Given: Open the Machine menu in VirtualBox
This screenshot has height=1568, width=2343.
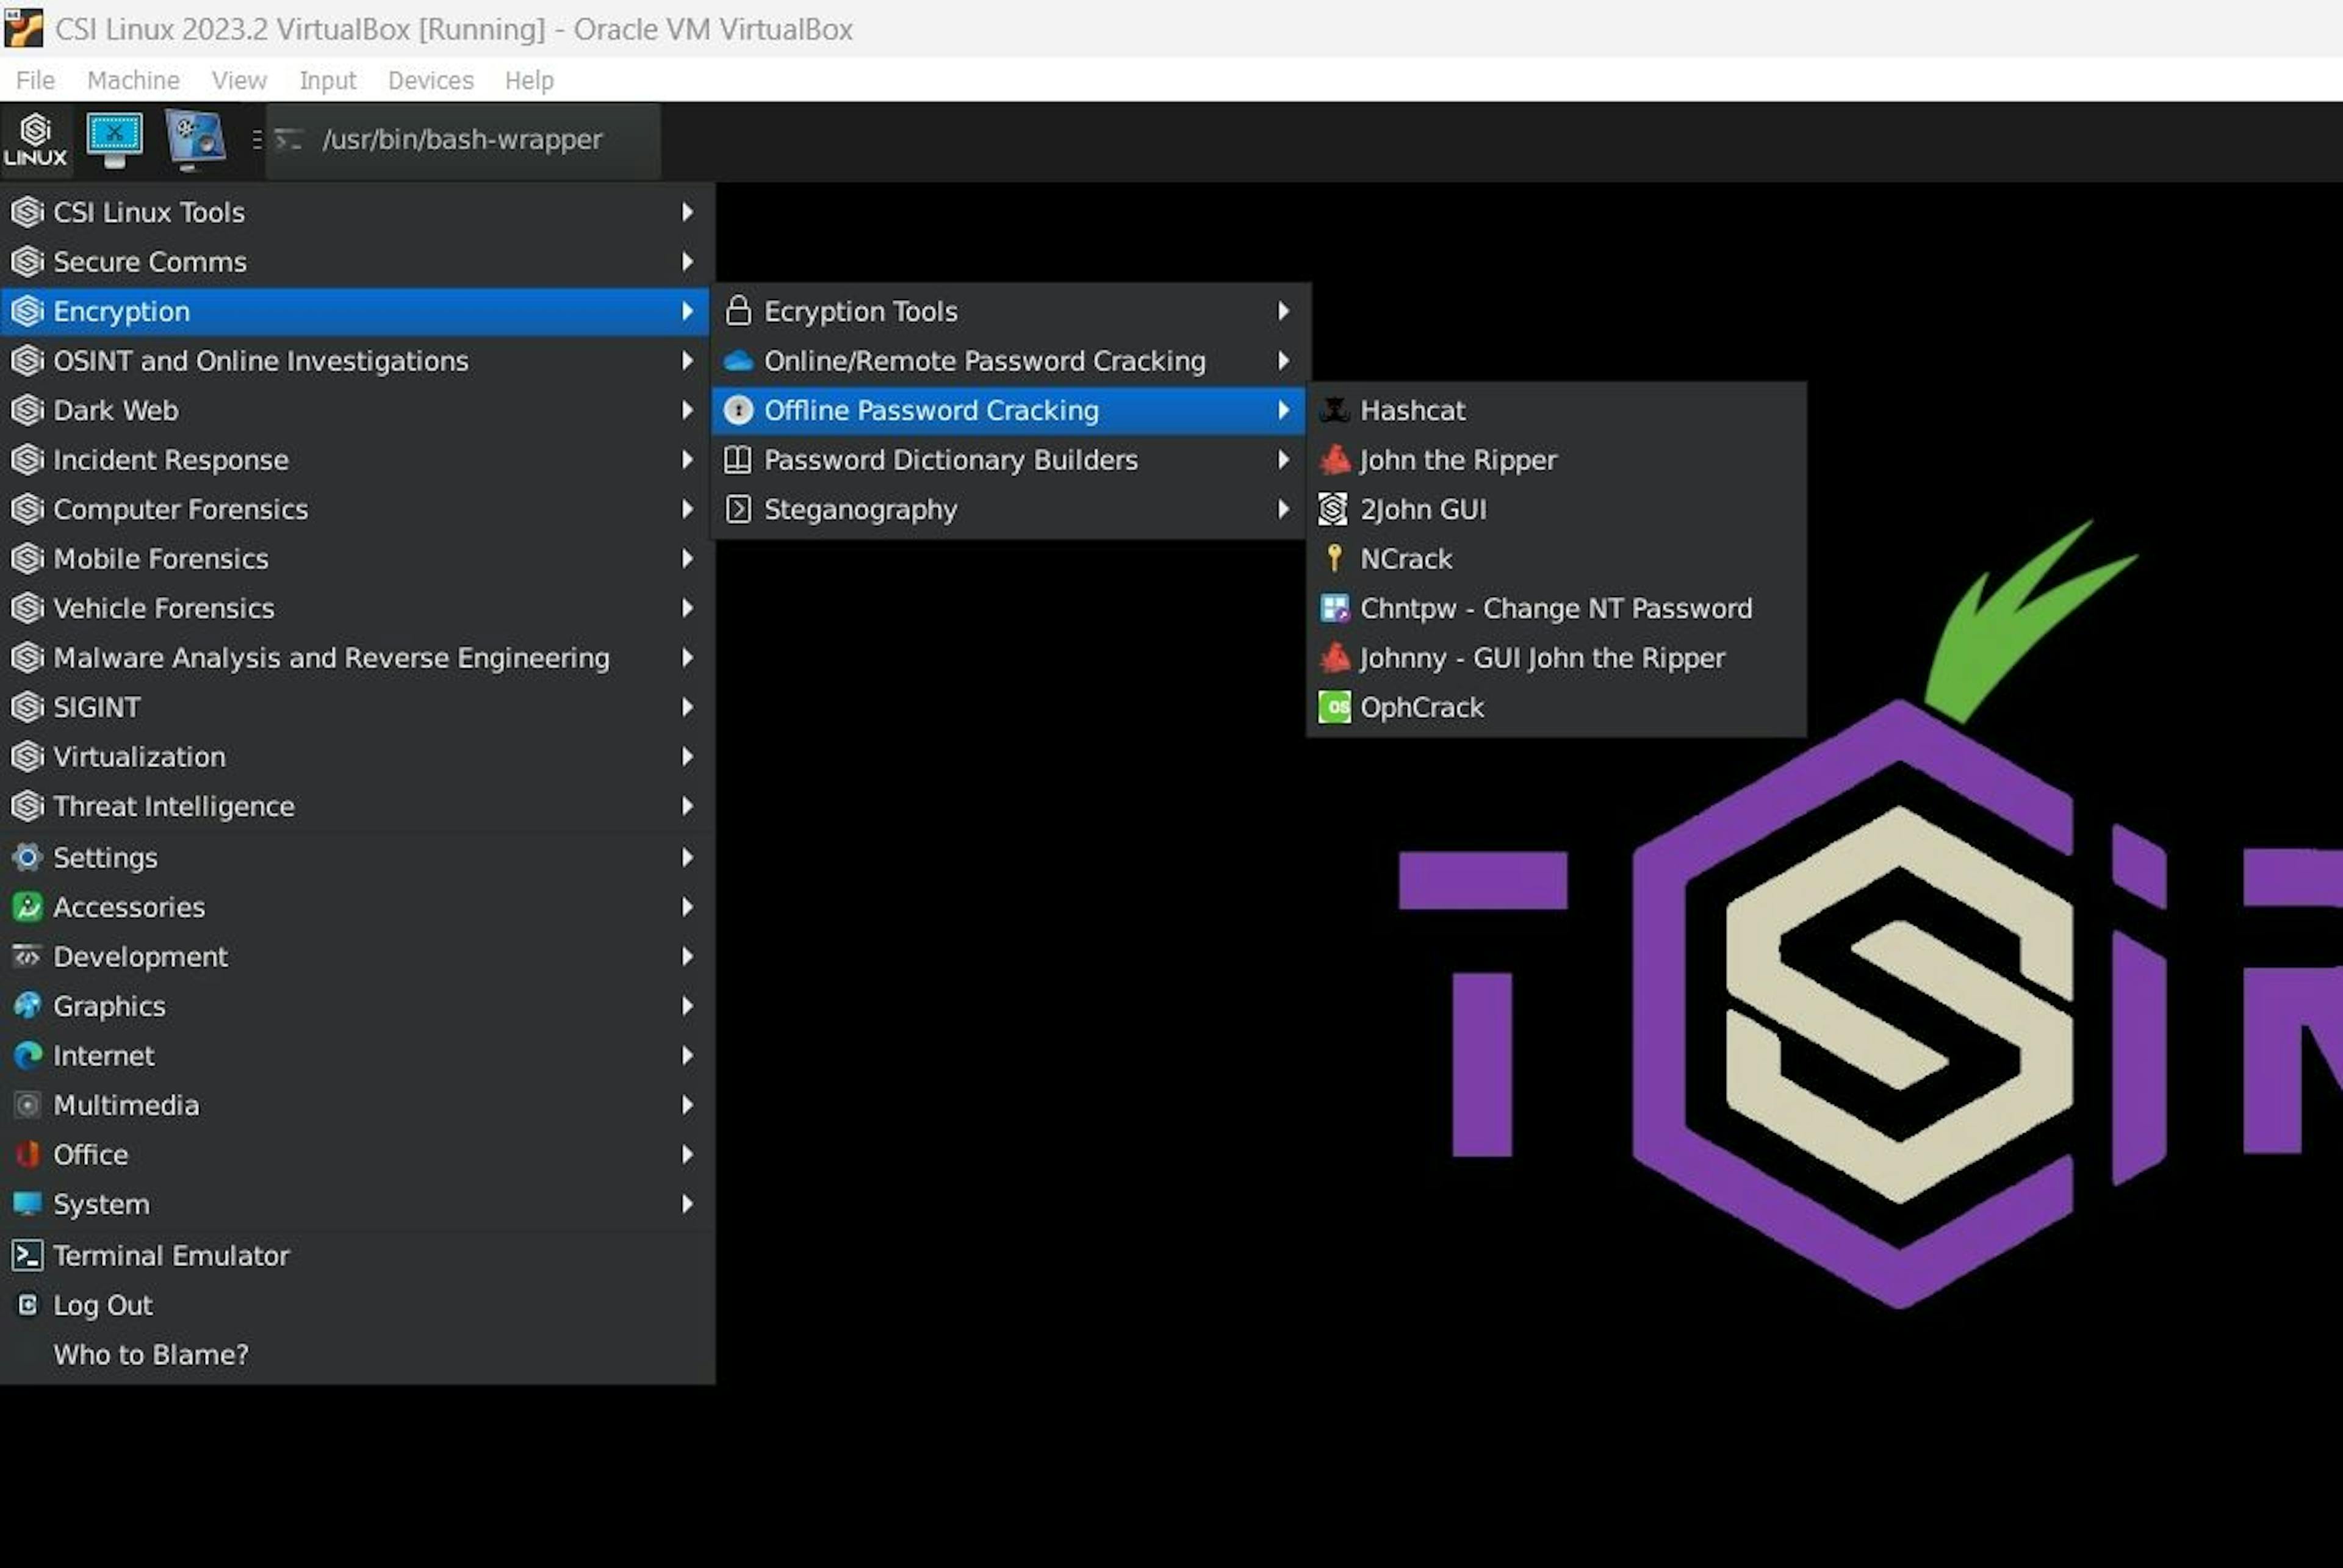Looking at the screenshot, I should 133,80.
